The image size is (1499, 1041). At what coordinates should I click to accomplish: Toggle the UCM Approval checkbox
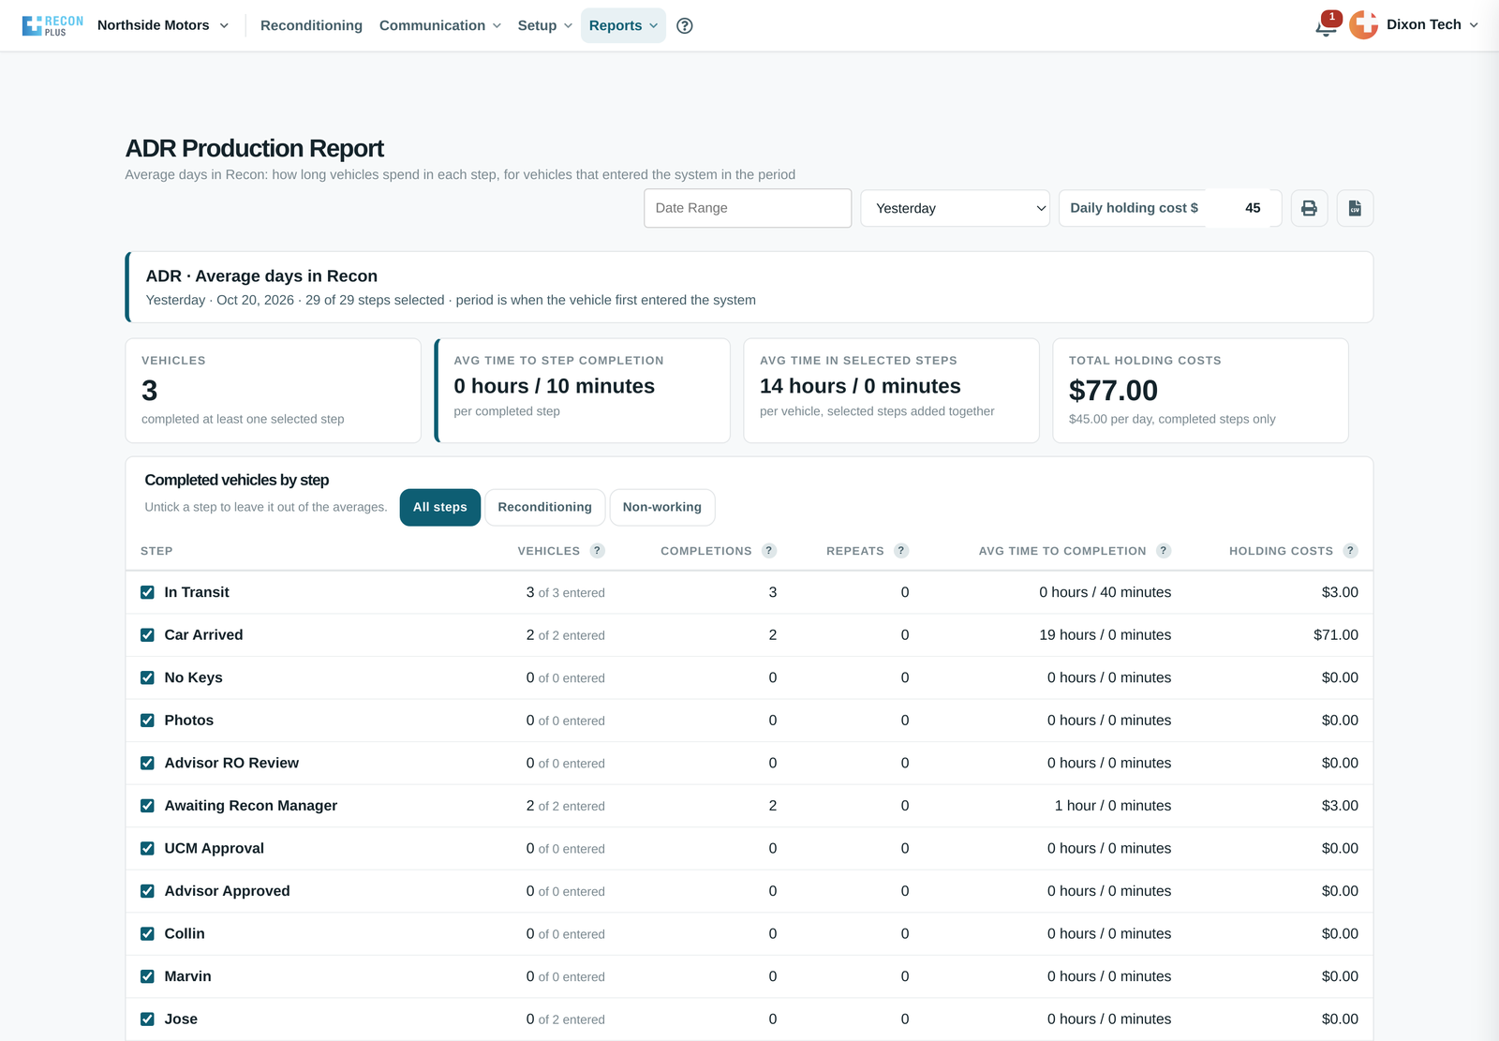point(147,848)
